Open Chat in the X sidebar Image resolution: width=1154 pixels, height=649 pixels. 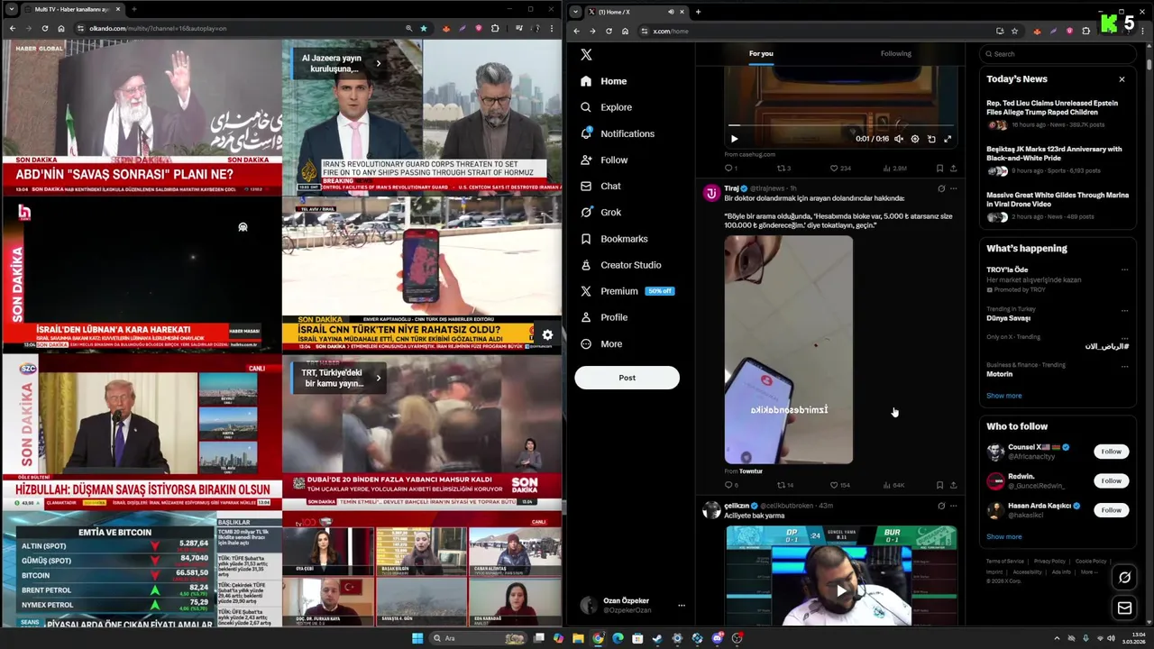[600, 186]
